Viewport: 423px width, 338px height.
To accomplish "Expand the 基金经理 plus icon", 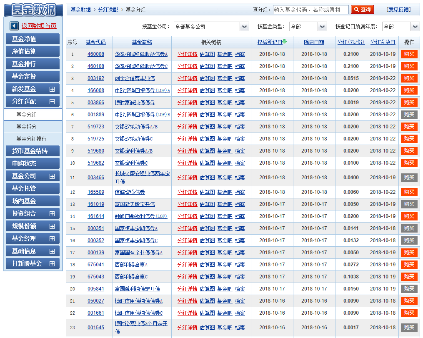I will coord(52,239).
